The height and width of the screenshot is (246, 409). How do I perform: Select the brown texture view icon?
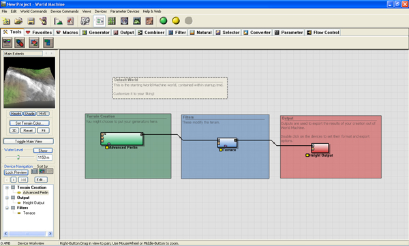pyautogui.click(x=149, y=21)
